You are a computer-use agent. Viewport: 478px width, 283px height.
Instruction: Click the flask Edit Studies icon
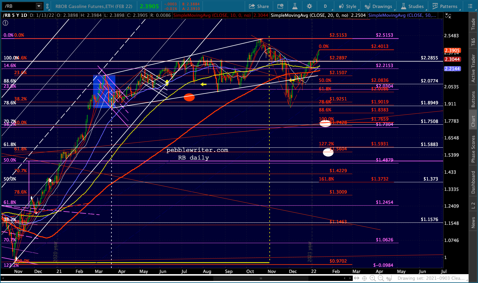tap(295, 6)
